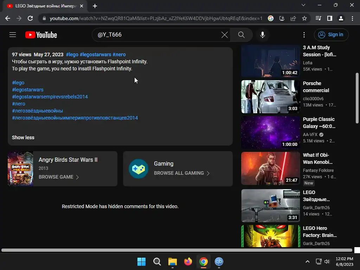Viewport: 360px width, 270px height.
Task: Open #легозвёздныевойныимперияпротивповстанцев2014 hashtag
Action: pos(75,118)
